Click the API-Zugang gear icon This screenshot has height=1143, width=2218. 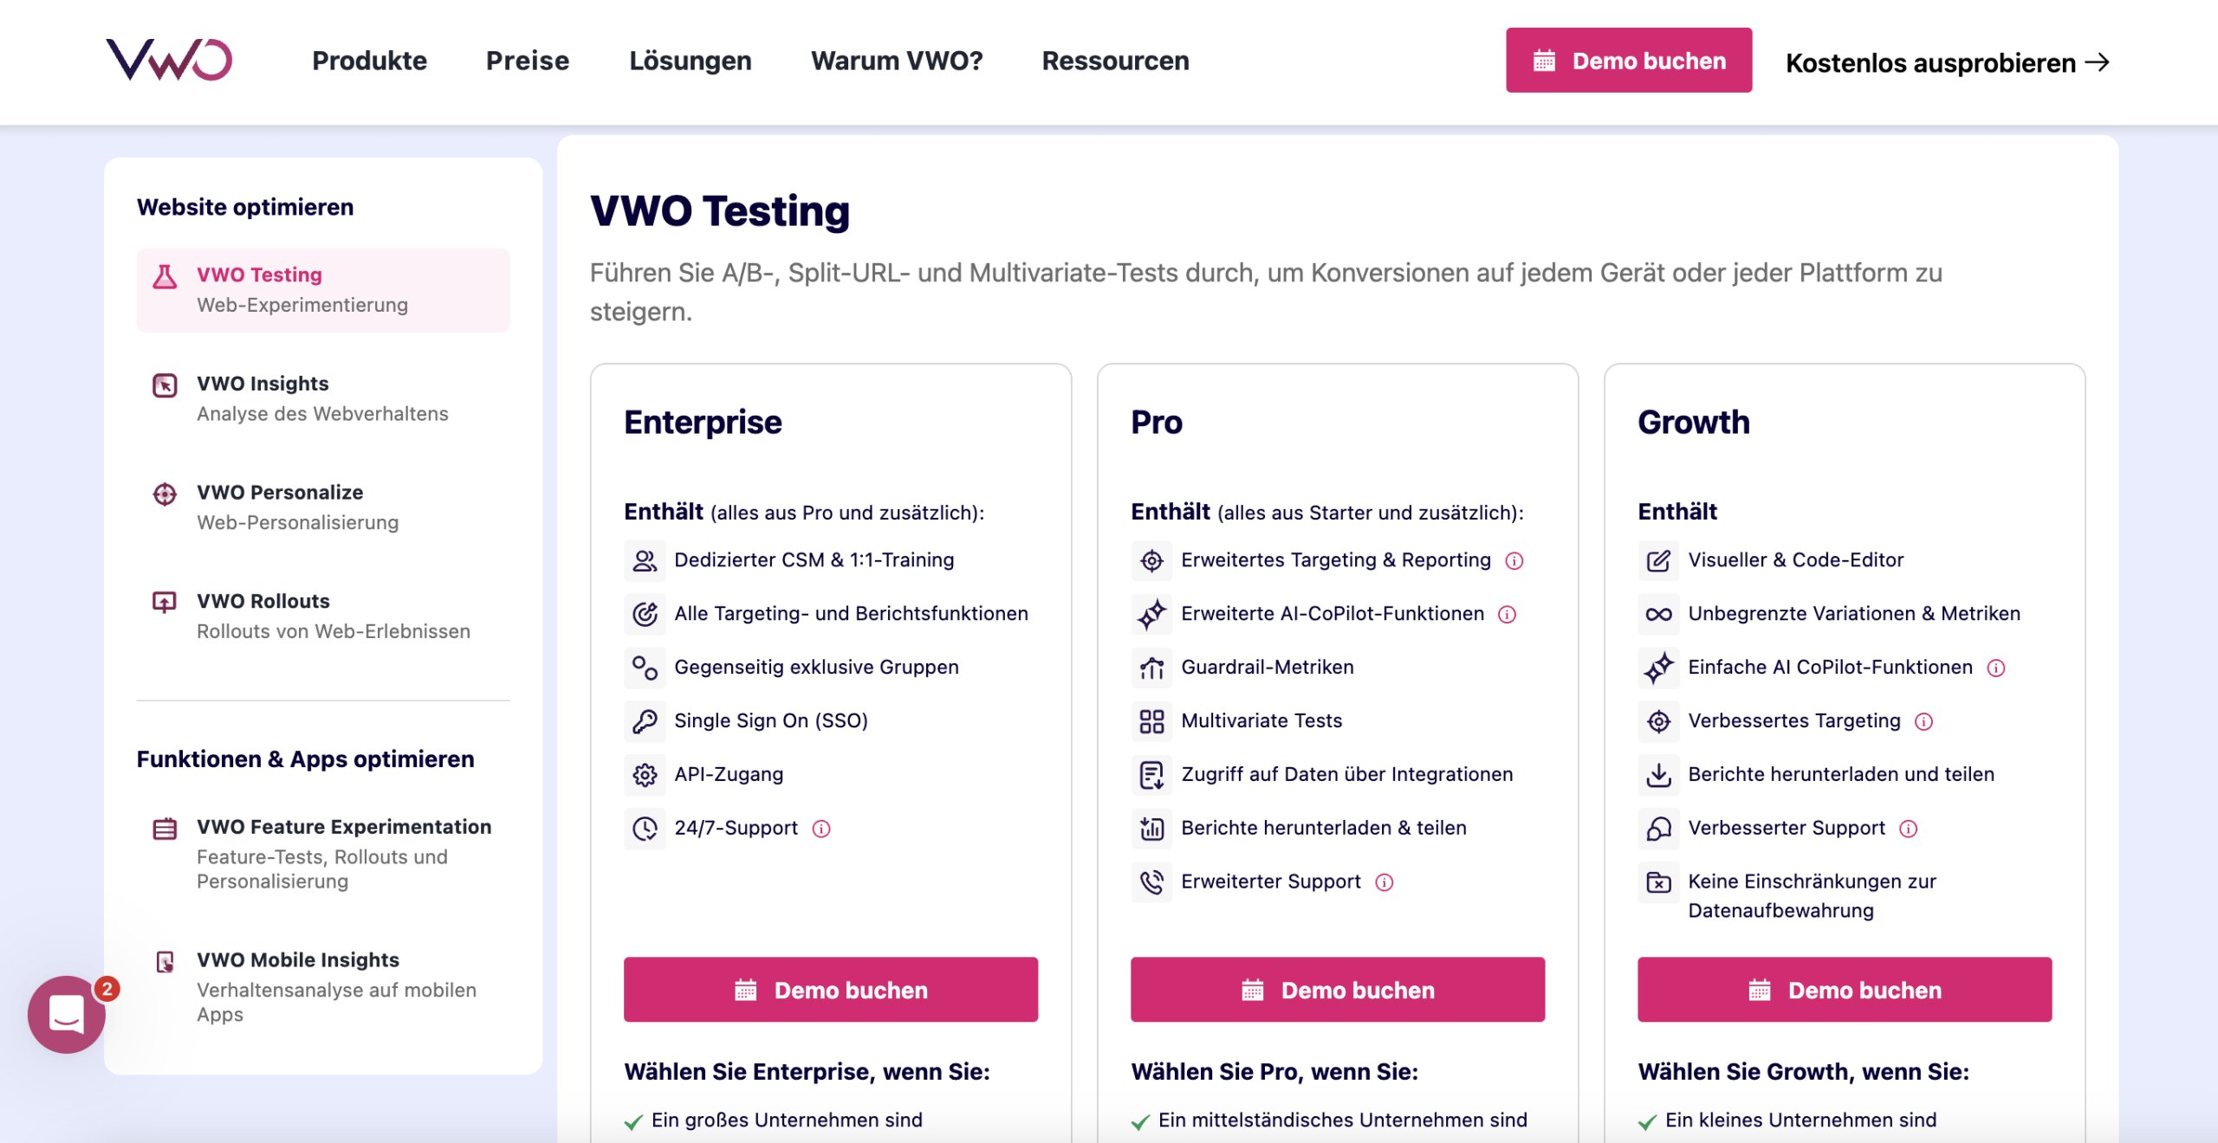pyautogui.click(x=645, y=774)
